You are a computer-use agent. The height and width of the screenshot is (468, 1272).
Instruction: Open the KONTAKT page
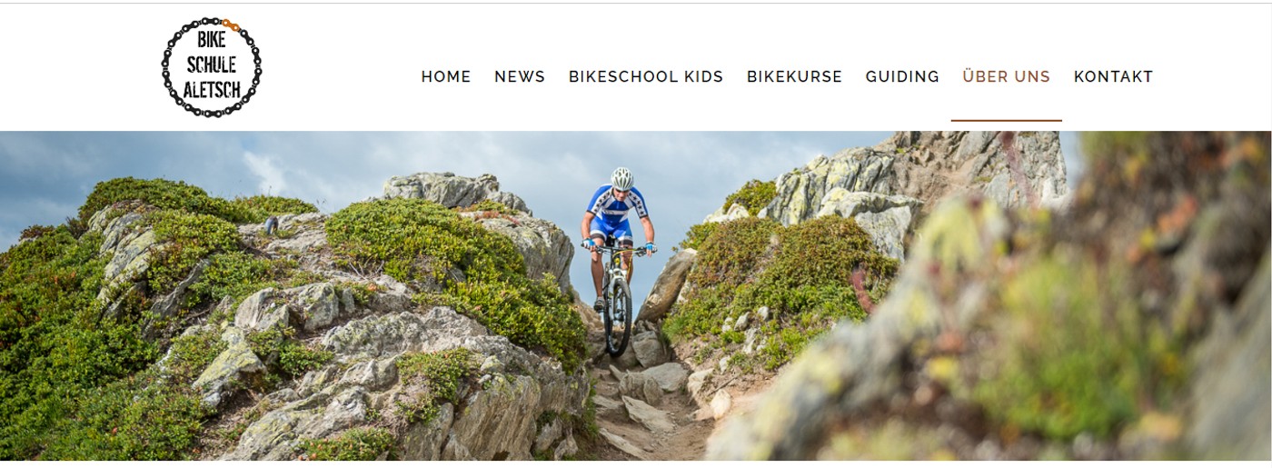click(1114, 77)
